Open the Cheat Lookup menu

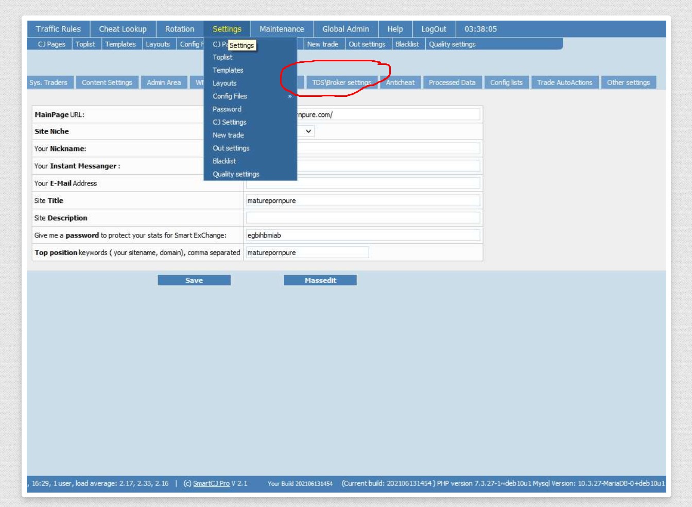click(x=123, y=29)
